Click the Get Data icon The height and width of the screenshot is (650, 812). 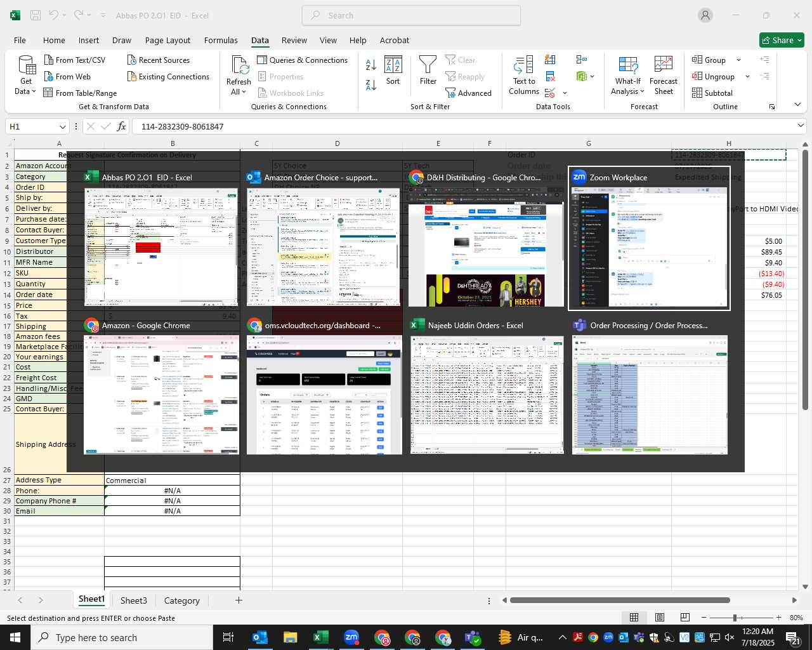tap(27, 65)
